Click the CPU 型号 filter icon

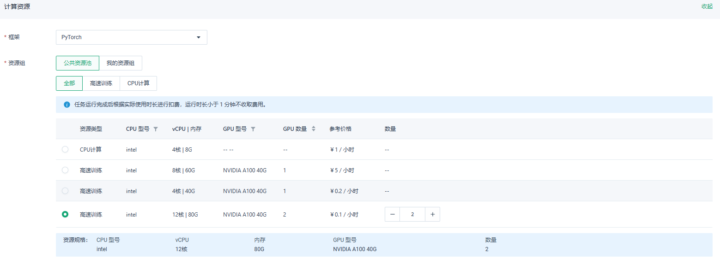click(x=156, y=129)
